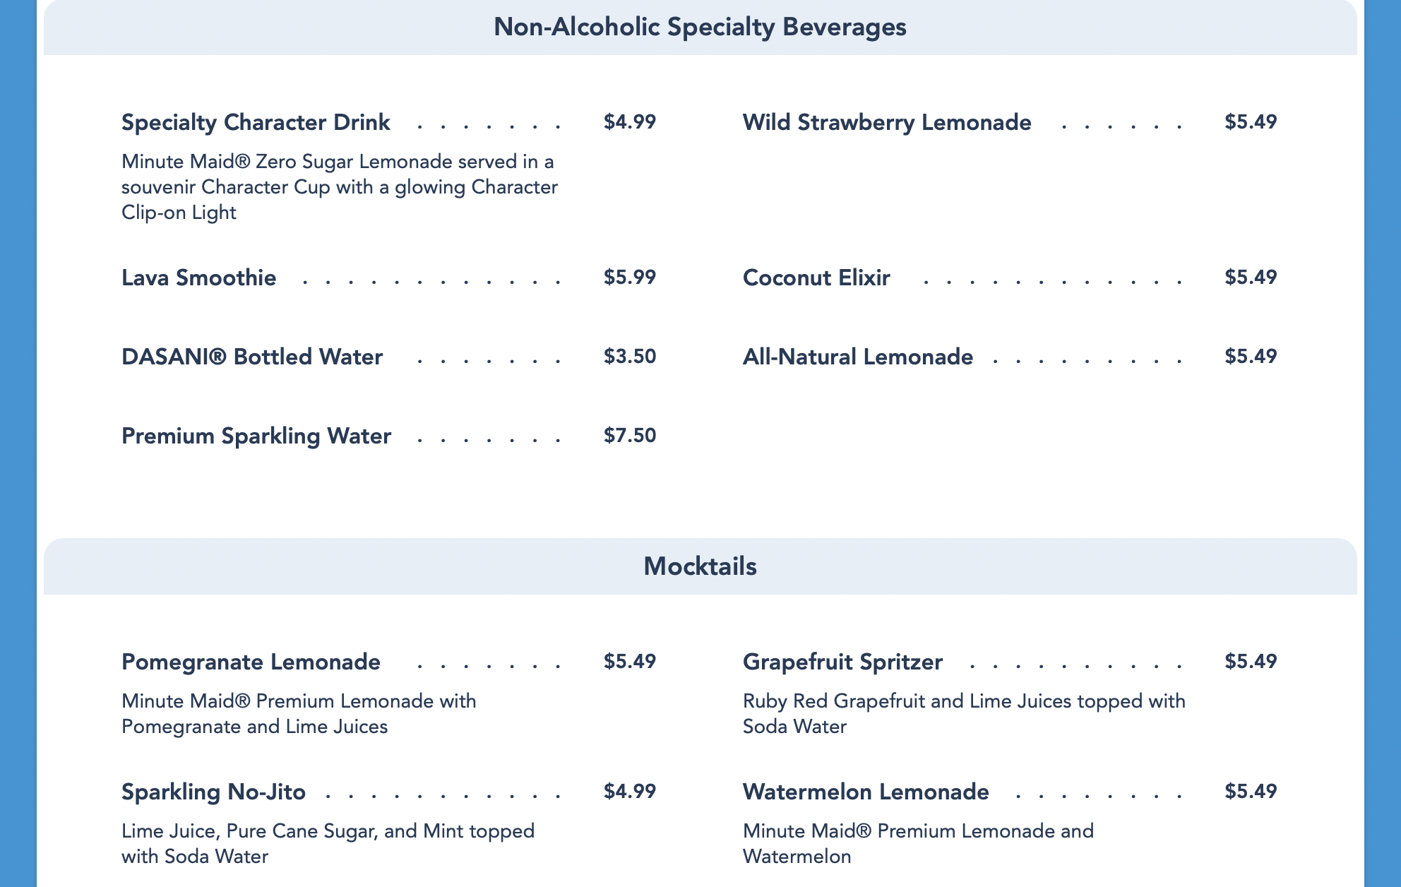Viewport: 1401px width, 887px height.
Task: Click the $5.99 Lava Smoothie price
Action: coord(630,277)
